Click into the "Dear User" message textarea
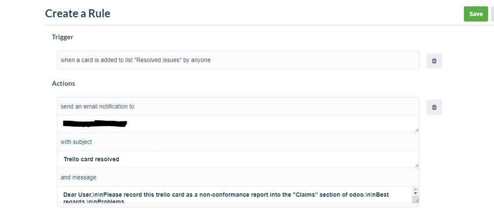The height and width of the screenshot is (214, 494). tap(235, 195)
